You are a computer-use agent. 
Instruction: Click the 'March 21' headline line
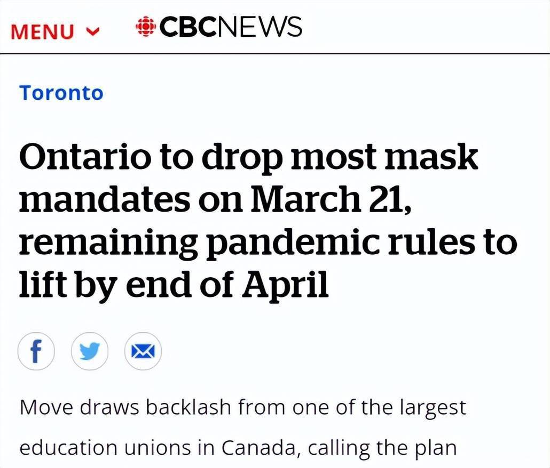pyautogui.click(x=215, y=198)
